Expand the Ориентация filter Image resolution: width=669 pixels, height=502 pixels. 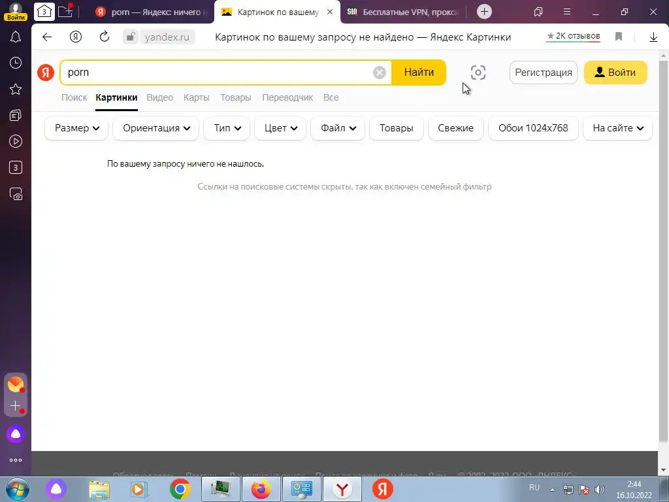point(156,128)
